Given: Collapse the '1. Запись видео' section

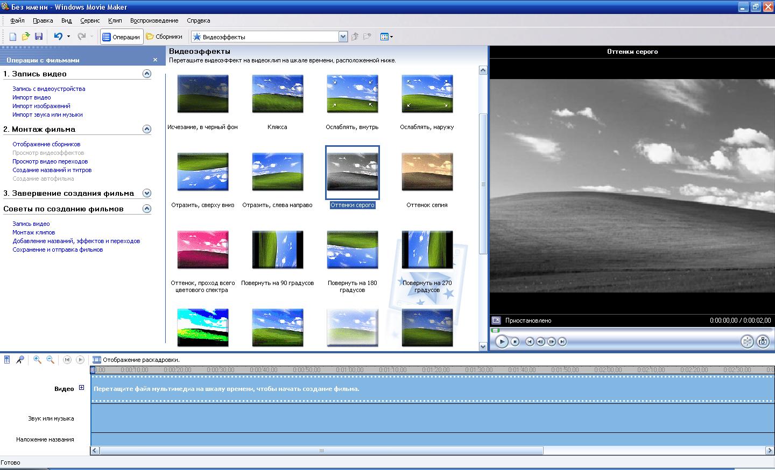Looking at the screenshot, I should click(147, 74).
